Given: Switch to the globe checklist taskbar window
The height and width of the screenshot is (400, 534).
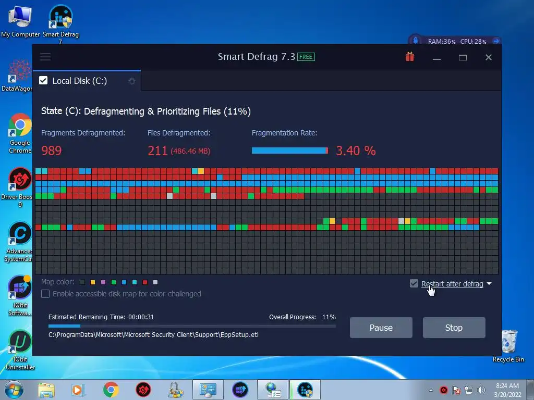Looking at the screenshot, I should click(x=273, y=390).
